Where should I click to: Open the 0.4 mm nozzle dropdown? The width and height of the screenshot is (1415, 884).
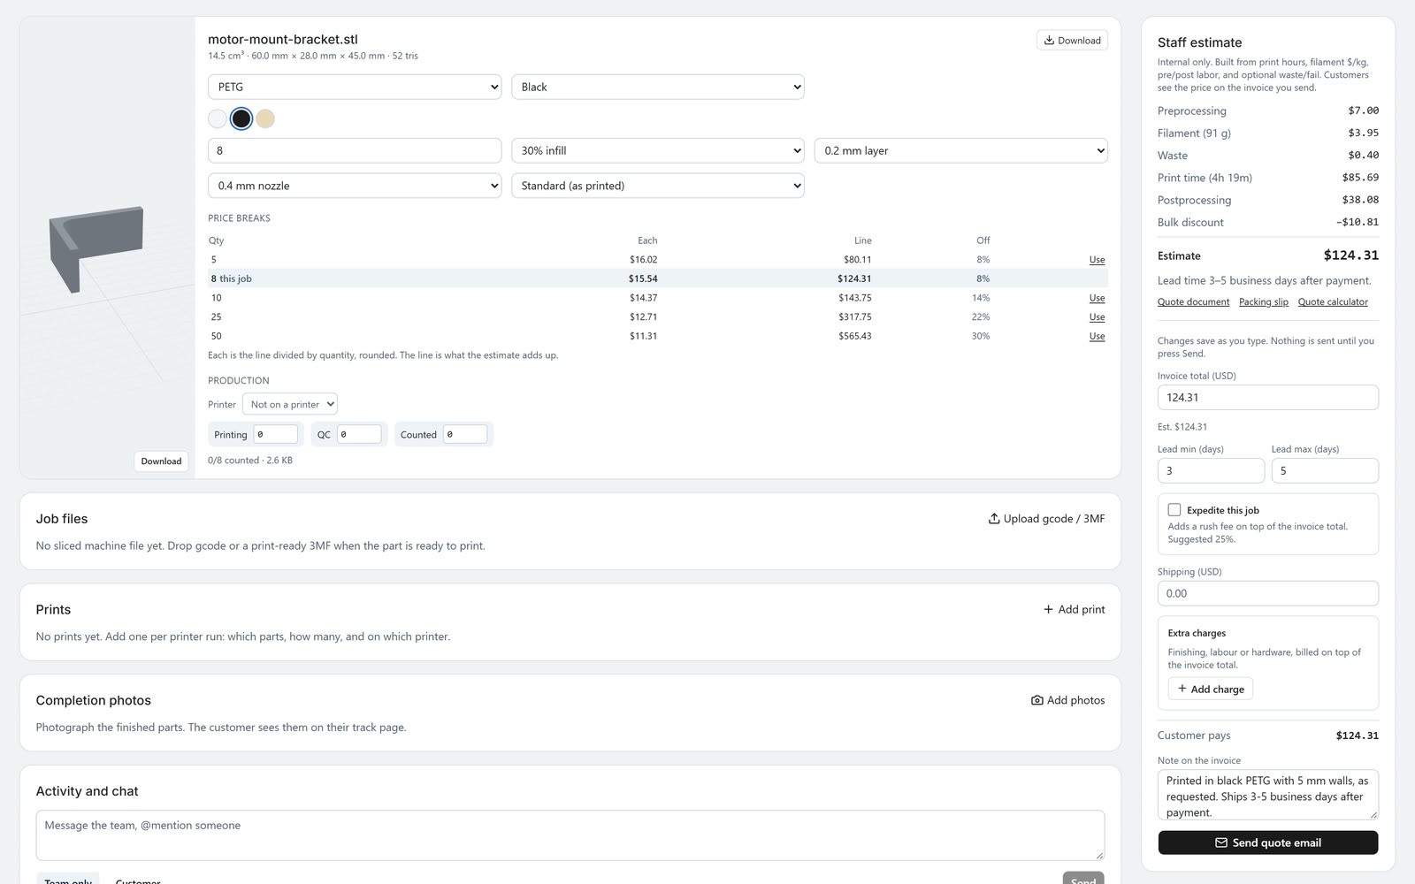(x=355, y=186)
